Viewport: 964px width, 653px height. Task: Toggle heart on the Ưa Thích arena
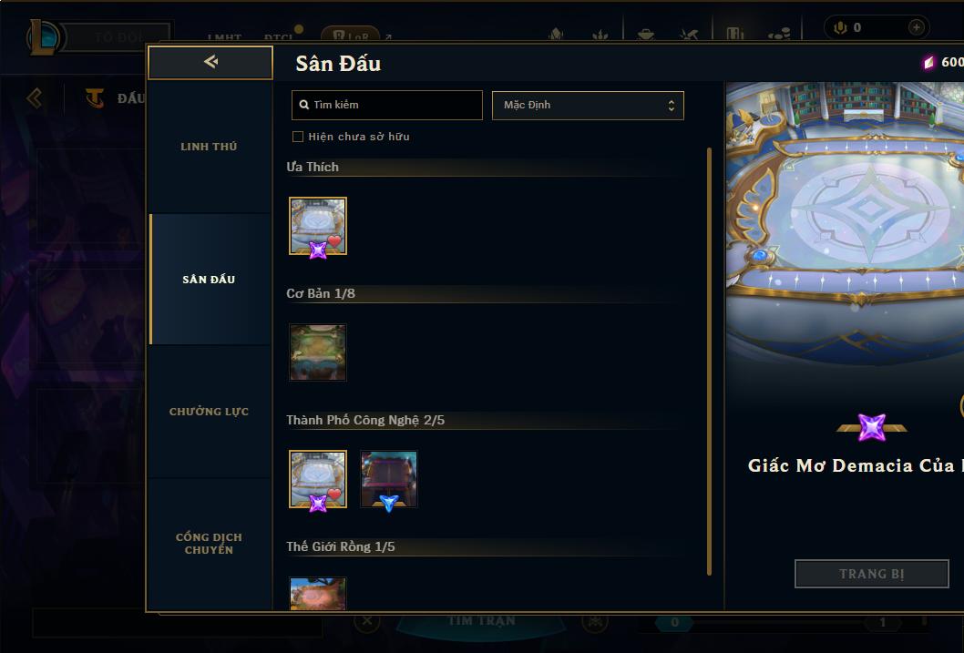(x=333, y=241)
